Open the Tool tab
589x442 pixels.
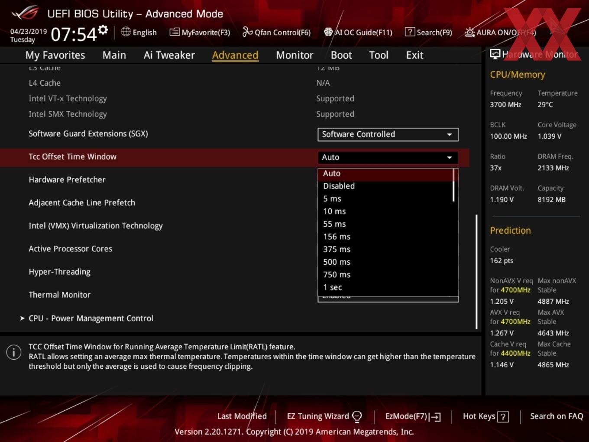379,55
